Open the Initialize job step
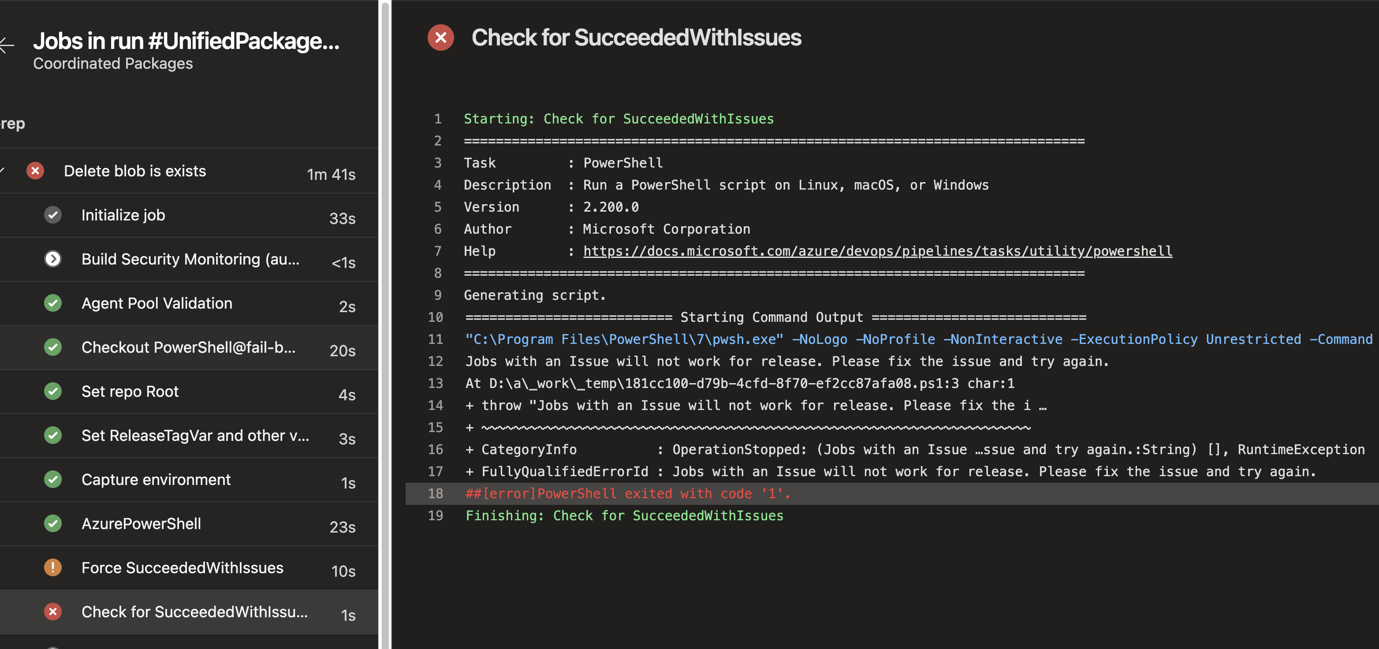Screen dimensions: 1379x649 [x=189, y=215]
